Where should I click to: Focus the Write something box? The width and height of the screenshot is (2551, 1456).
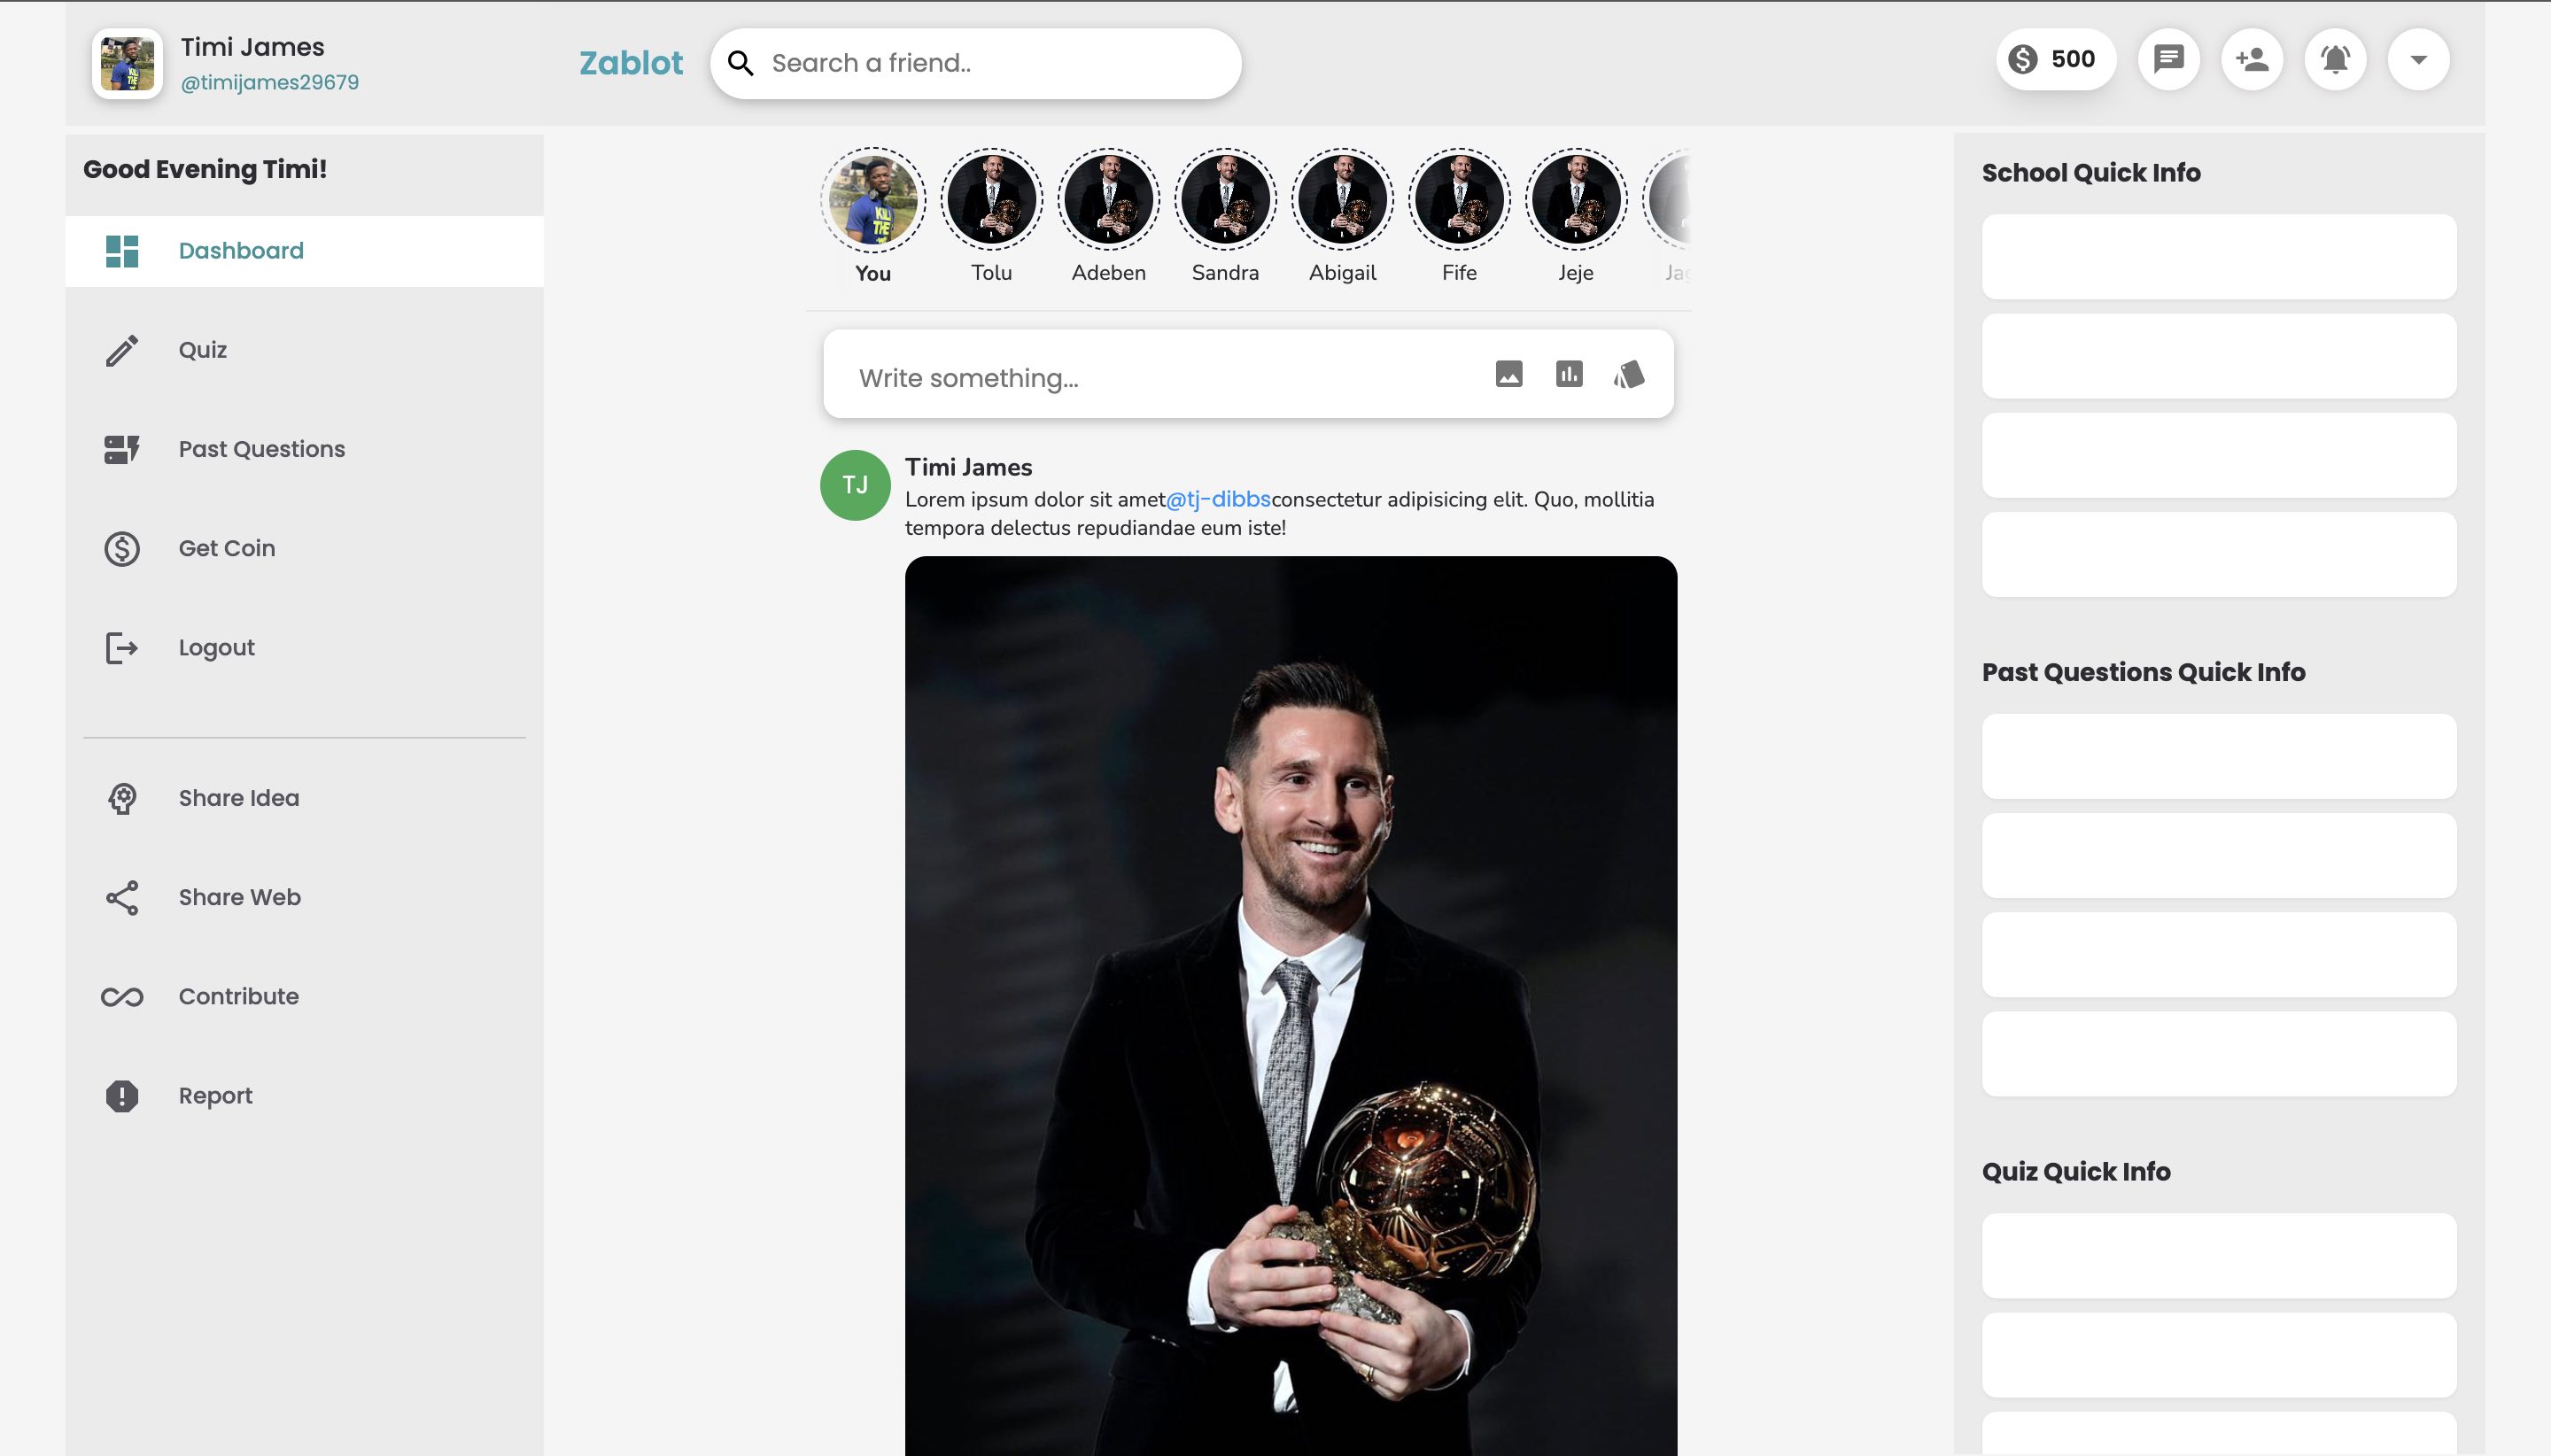(1150, 378)
